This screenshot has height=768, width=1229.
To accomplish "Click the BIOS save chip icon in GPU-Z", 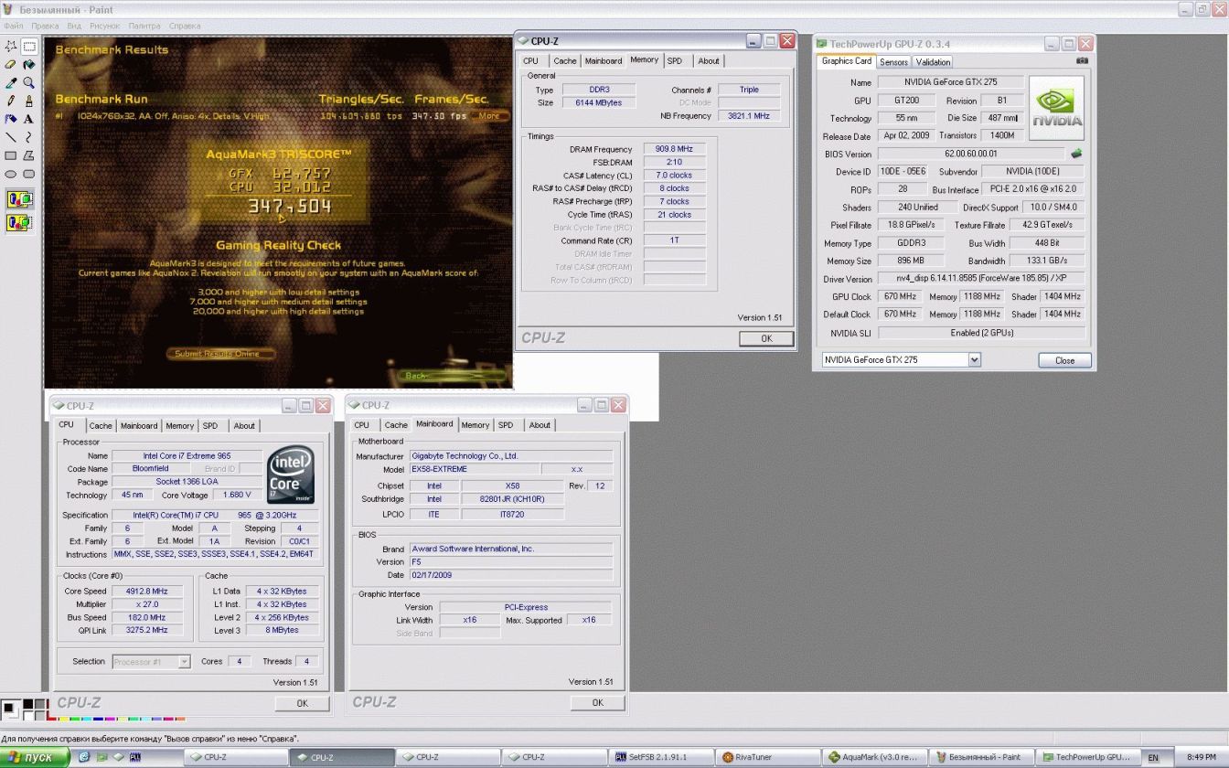I will pyautogui.click(x=1076, y=154).
